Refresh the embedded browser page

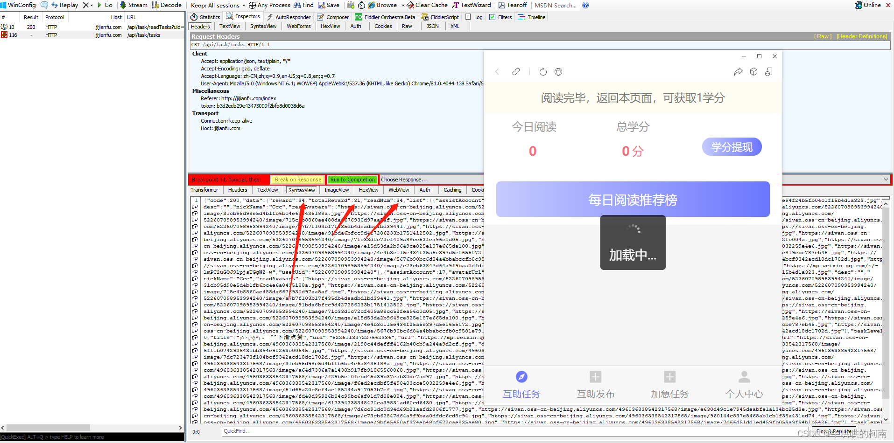543,72
